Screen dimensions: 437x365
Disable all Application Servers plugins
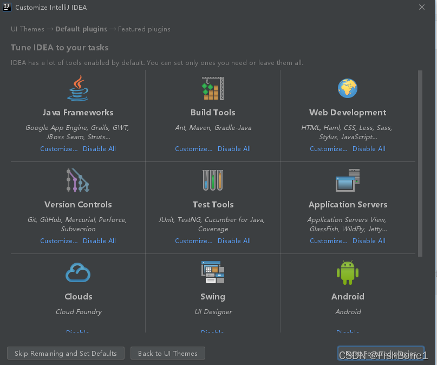(369, 241)
